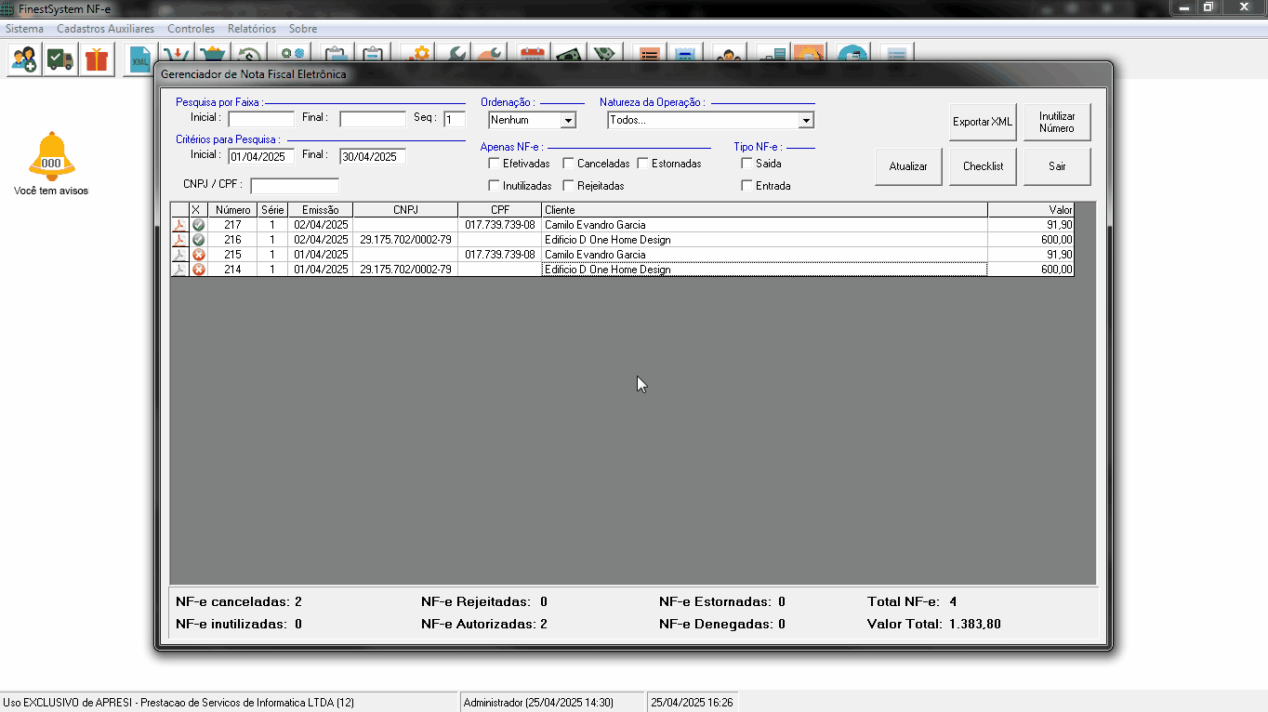Image resolution: width=1268 pixels, height=712 pixels.
Task: Open the Cadastros Auxiliares menu
Action: (105, 29)
